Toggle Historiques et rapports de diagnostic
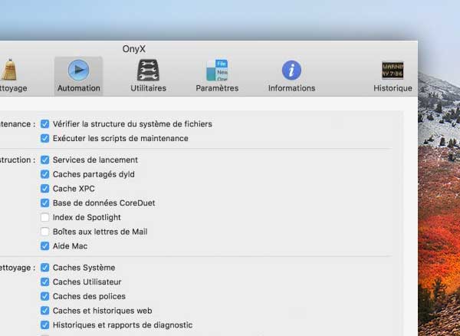Viewport: 460px width, 336px height. pos(45,325)
